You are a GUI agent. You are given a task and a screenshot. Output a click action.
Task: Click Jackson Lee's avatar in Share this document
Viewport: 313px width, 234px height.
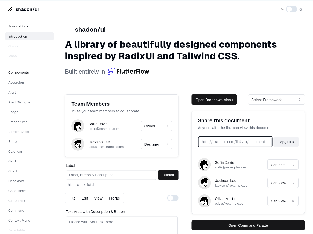pyautogui.click(x=205, y=183)
